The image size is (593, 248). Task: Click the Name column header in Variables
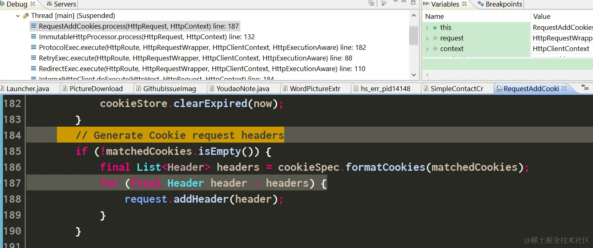[477, 16]
